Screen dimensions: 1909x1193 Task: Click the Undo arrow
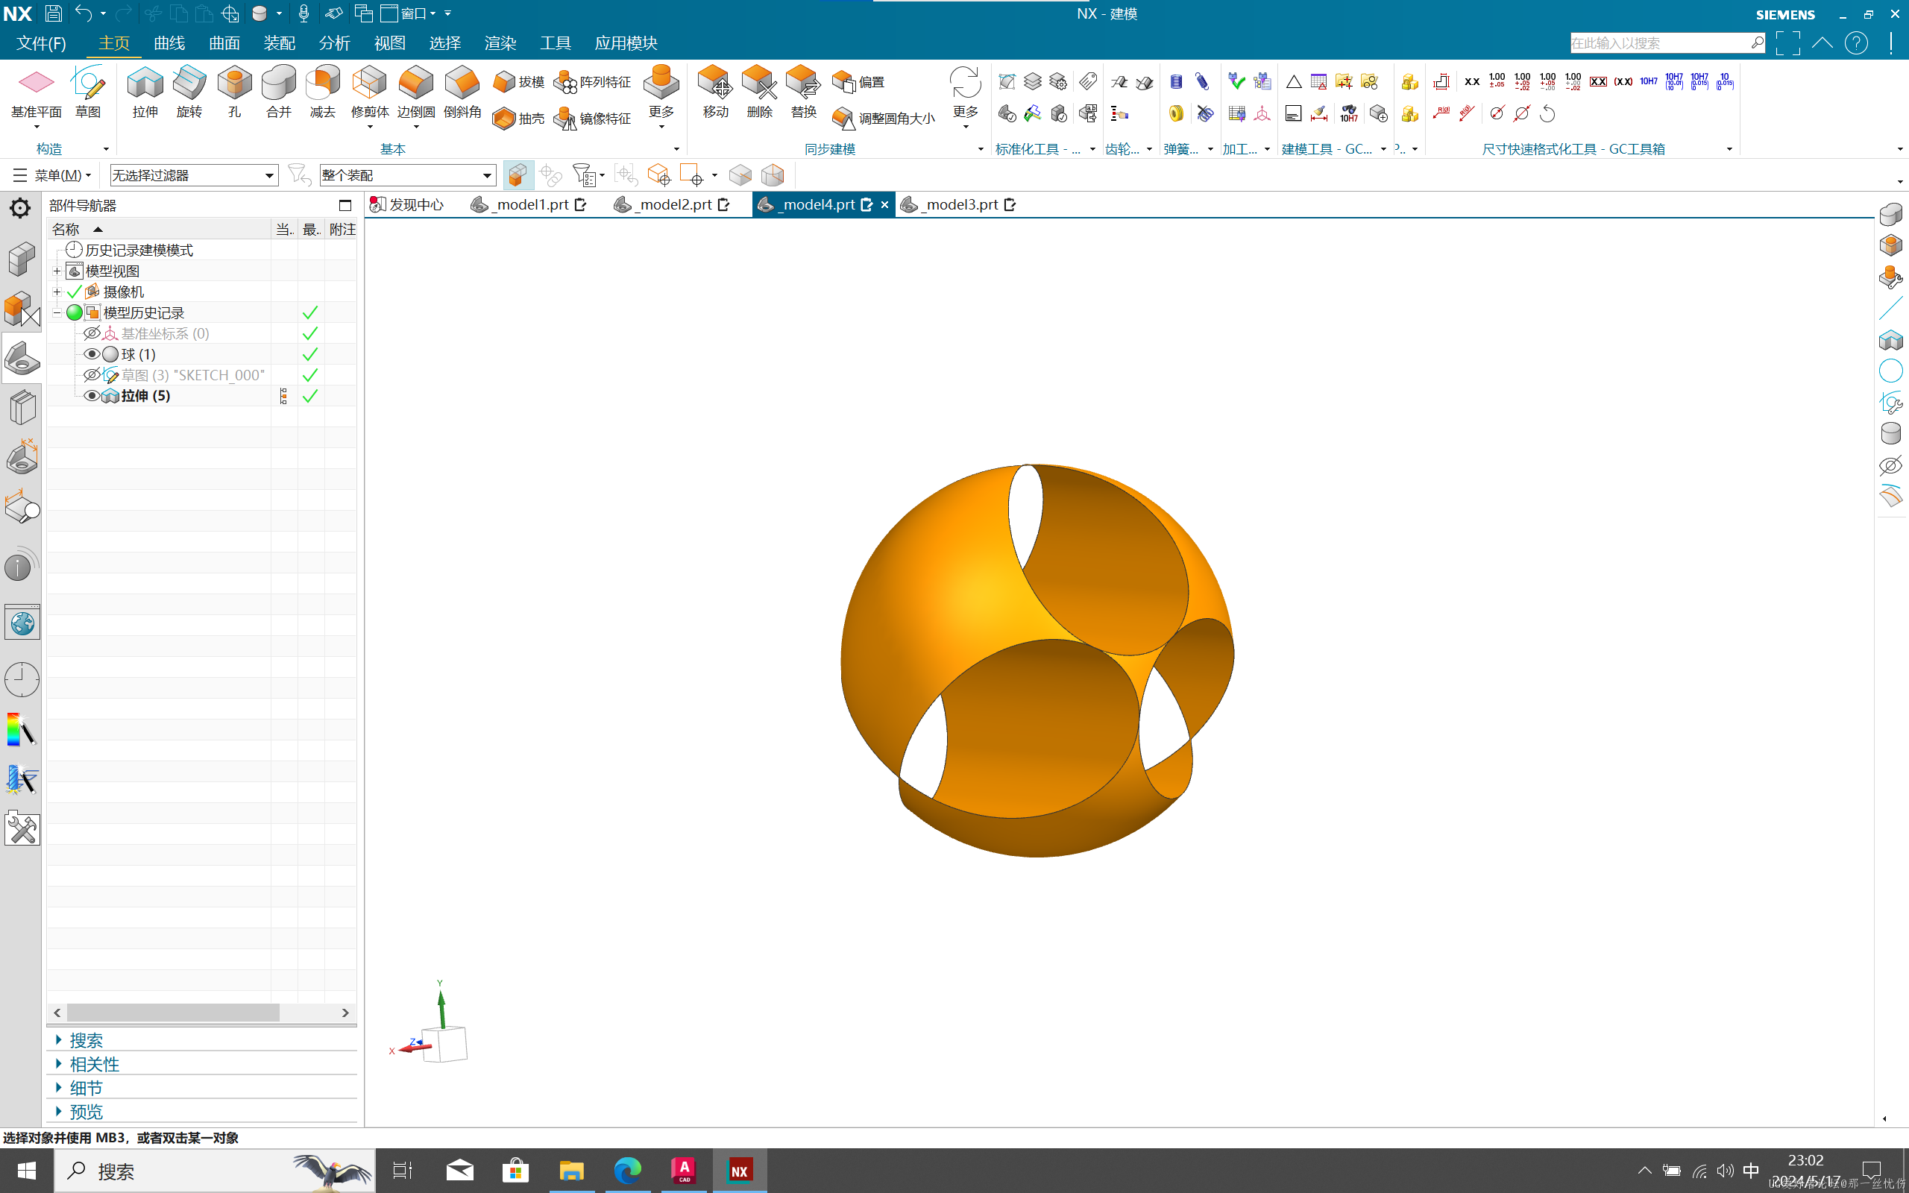point(84,13)
